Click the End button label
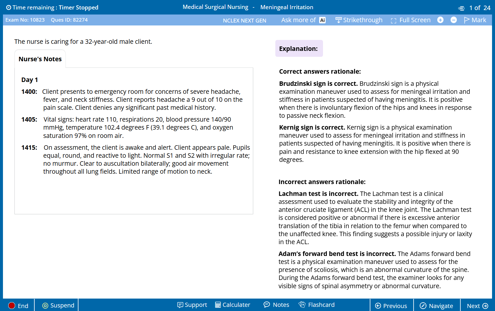The image size is (495, 311). pos(23,306)
